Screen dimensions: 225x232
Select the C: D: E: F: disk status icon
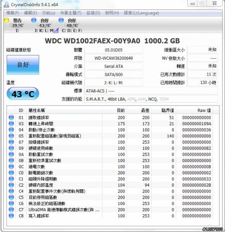[x=61, y=20]
